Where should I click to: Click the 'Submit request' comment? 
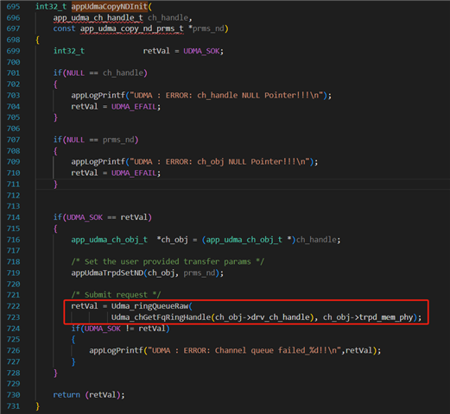click(117, 295)
